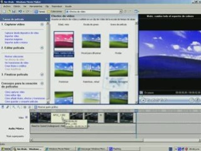Collapse the Editar película section
201x151 pixels.
(x=42, y=48)
